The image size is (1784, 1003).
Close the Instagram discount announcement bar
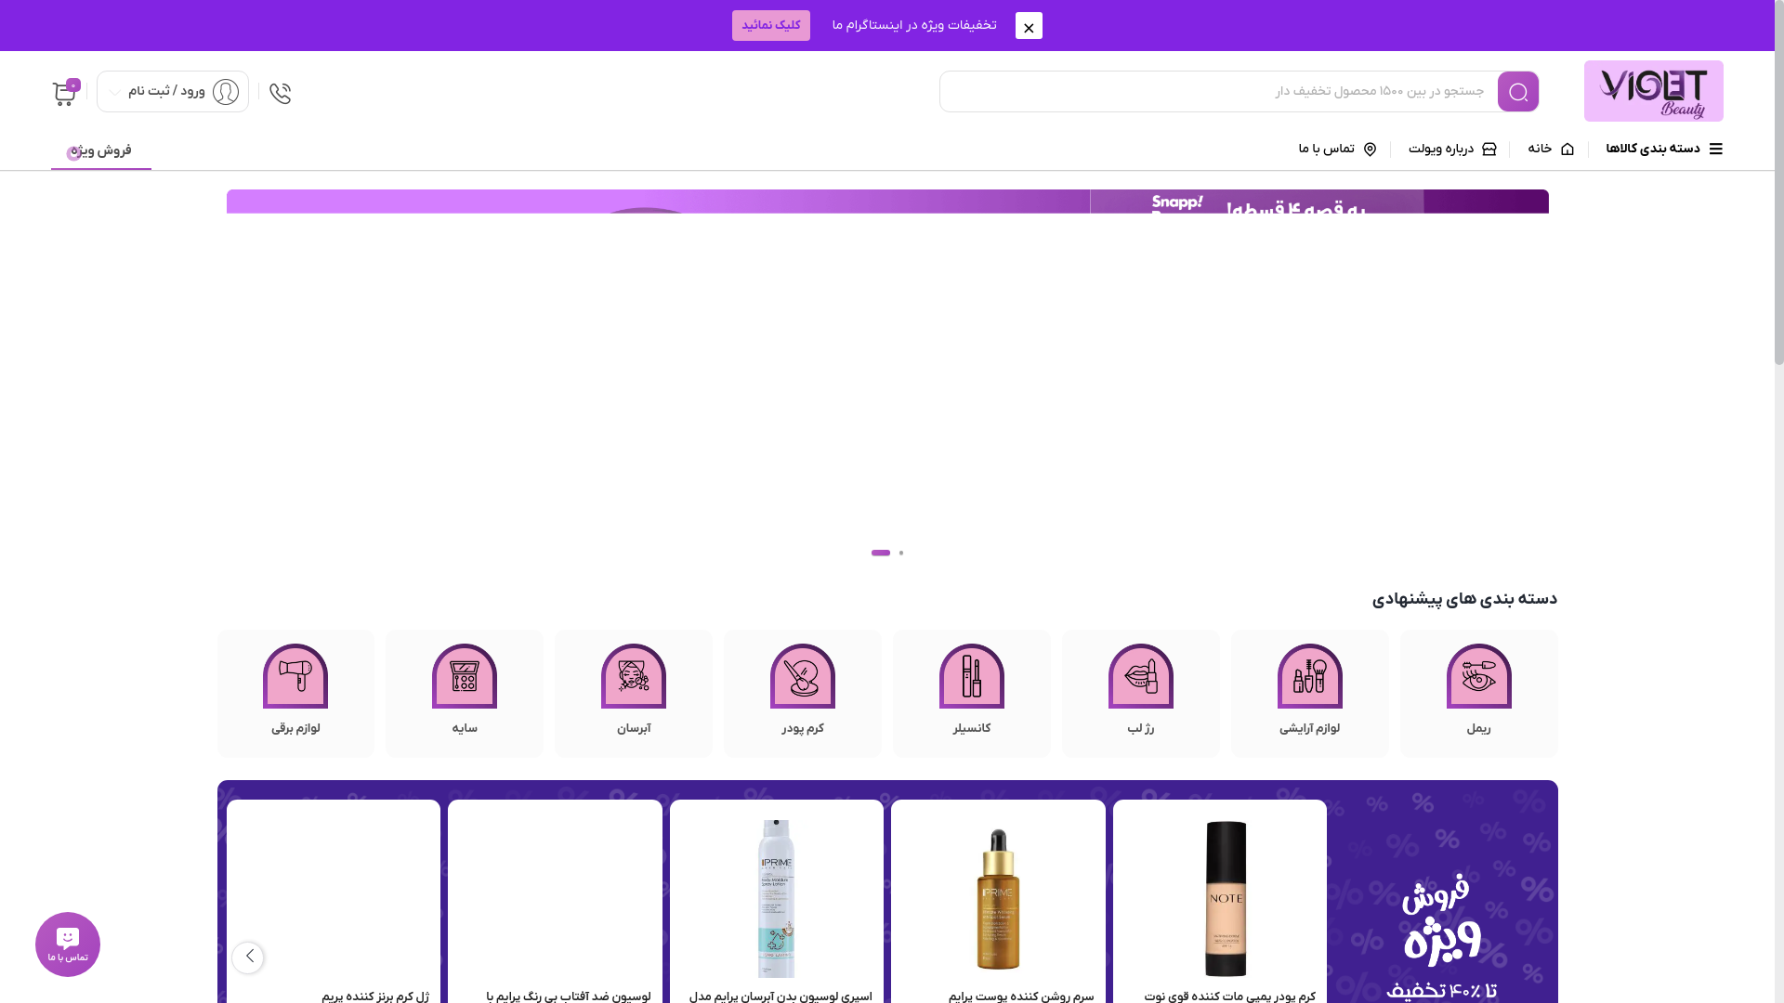point(1029,26)
